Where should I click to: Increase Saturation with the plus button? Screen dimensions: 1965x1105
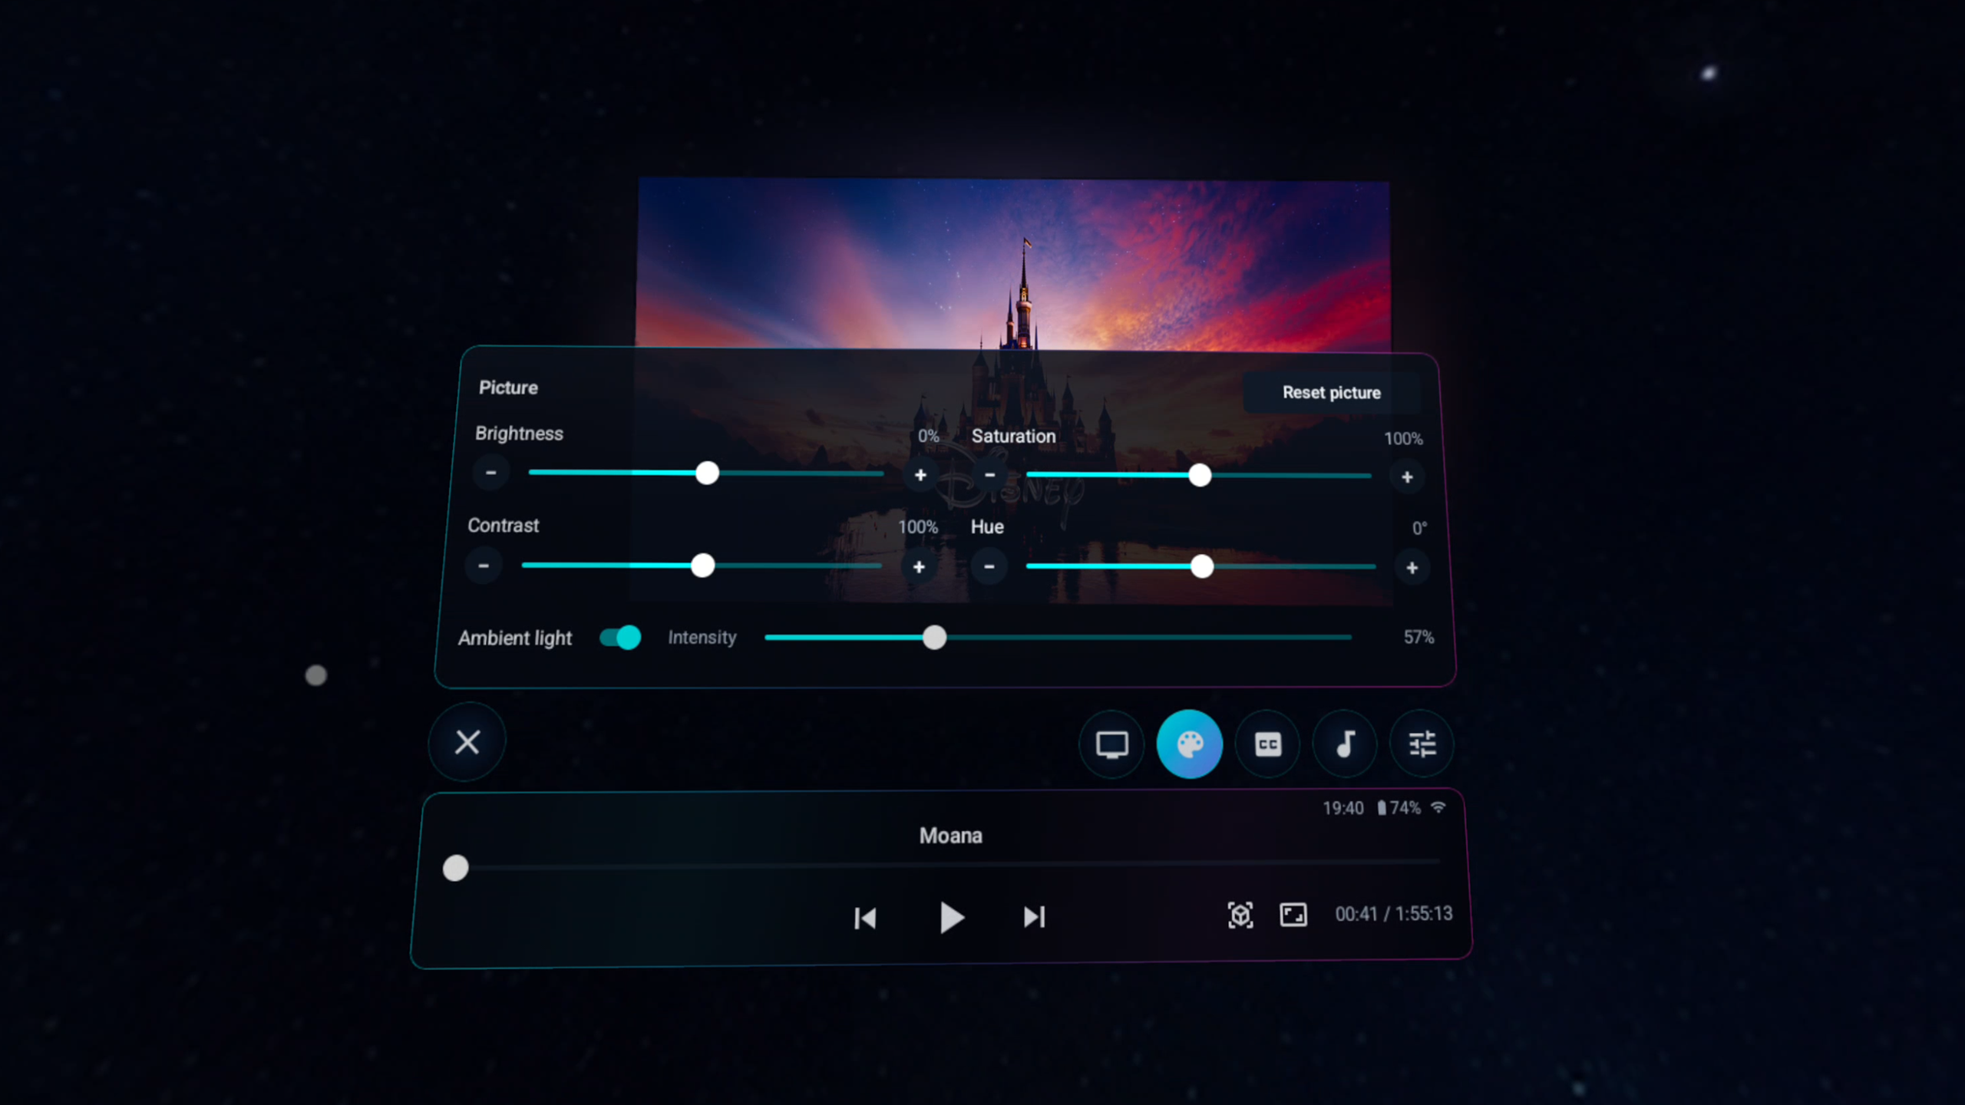pyautogui.click(x=1407, y=477)
